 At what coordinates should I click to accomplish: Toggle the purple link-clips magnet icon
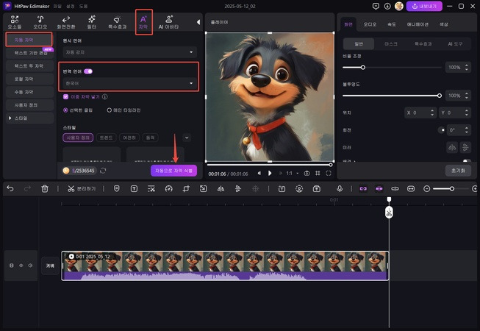point(363,188)
